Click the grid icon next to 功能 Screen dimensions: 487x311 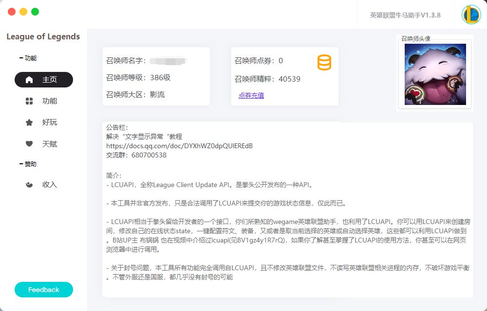coord(29,101)
